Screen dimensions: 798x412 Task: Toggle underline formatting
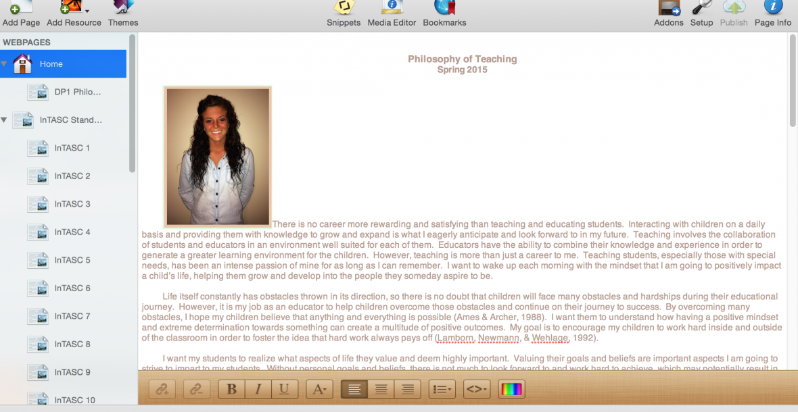pos(284,389)
